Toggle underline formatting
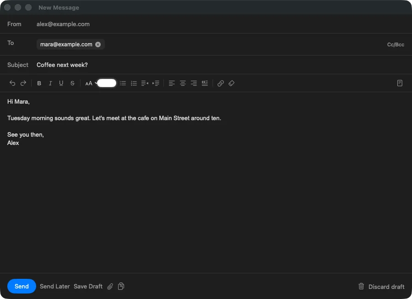 pyautogui.click(x=61, y=83)
